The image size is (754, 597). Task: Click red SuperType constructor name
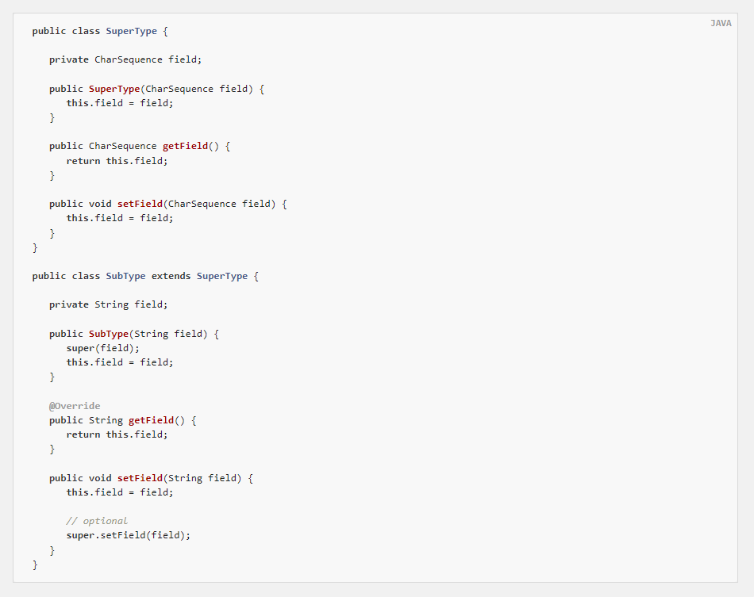(114, 89)
